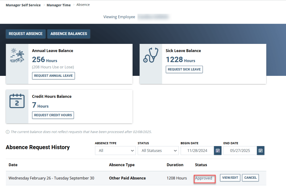Click the Begin Date input field
Viewport: 286px width, 186px height.
[x=197, y=151]
